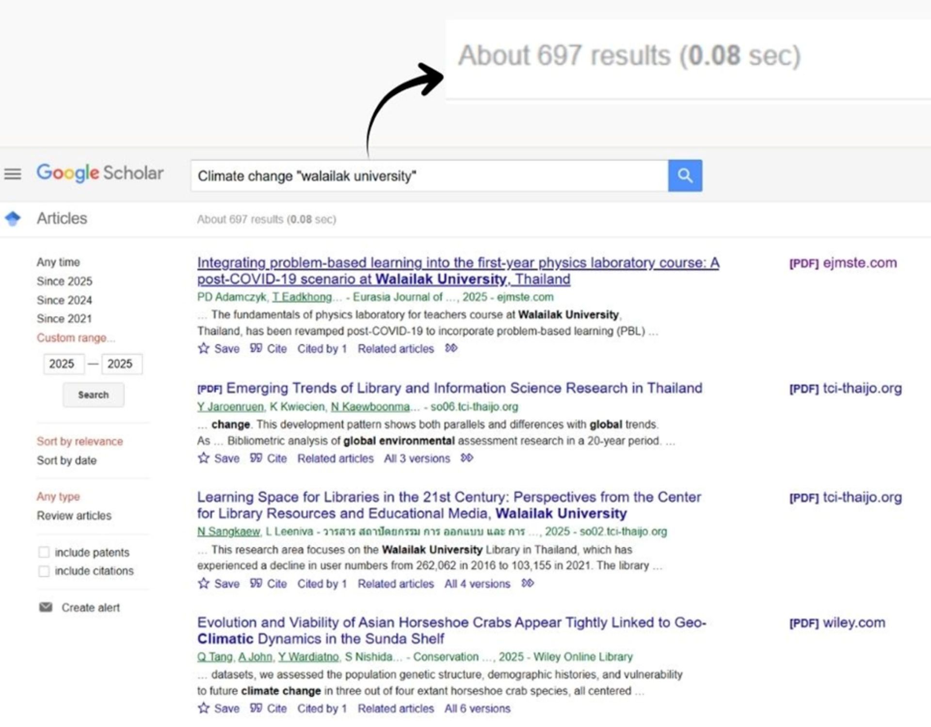Open the hamburger menu icon

pyautogui.click(x=13, y=174)
